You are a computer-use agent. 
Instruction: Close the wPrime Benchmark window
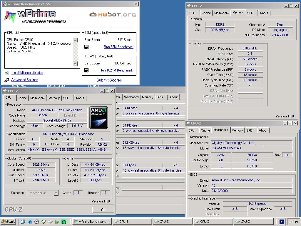(x=136, y=4)
